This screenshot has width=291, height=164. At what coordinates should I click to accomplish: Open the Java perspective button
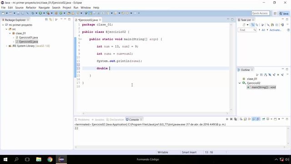pos(284,13)
